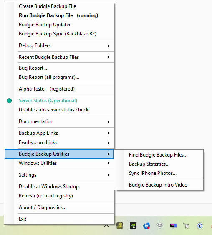The height and width of the screenshot is (235, 212).
Task: Open the Wi-Fi network tray icon
Action: pos(160,226)
